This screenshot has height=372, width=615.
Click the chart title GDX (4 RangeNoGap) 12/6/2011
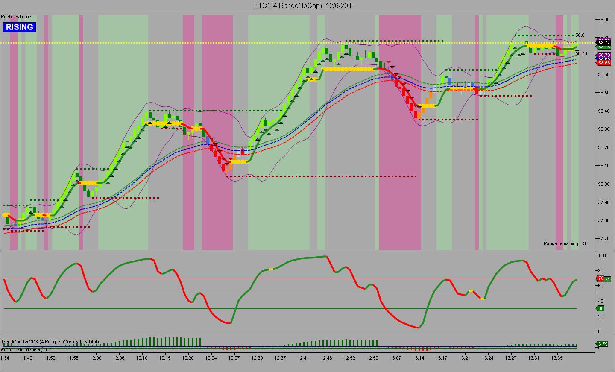305,6
